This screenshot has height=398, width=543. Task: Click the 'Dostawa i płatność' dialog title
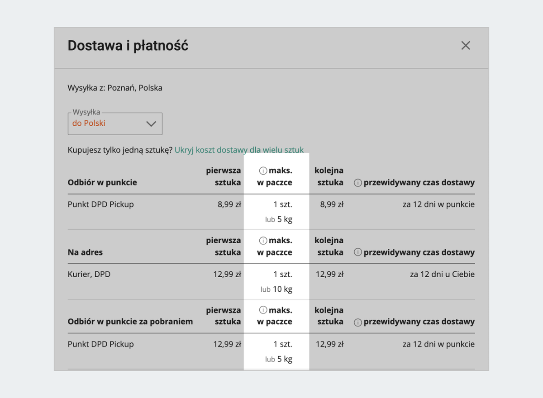coord(128,46)
